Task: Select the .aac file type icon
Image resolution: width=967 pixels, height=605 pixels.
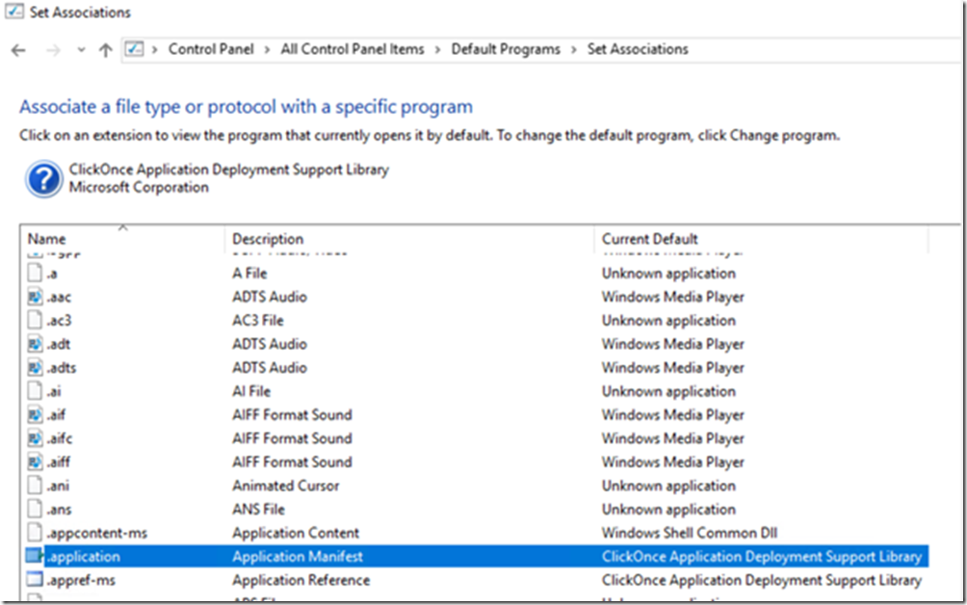Action: pos(35,297)
